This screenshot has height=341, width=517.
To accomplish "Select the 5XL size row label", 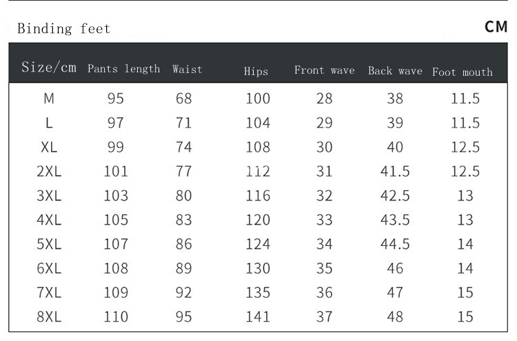I will click(49, 244).
